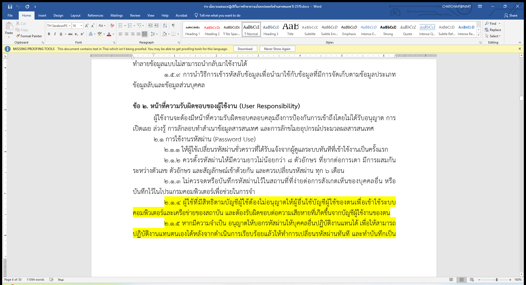
Task: Click the Increase Indent icon
Action: (156, 26)
